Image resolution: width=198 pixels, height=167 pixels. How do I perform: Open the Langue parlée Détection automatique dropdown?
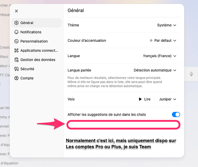(x=155, y=70)
